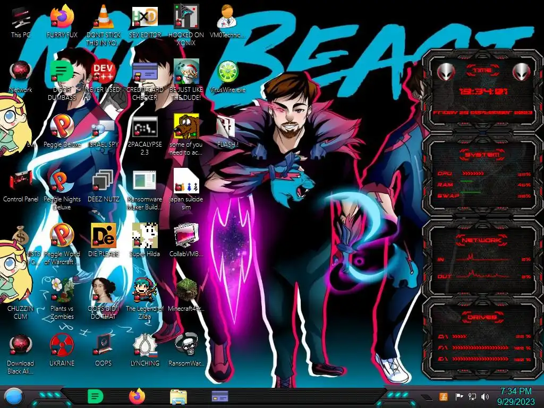Launch the Plants vs Zombies shortcut

coord(62,299)
